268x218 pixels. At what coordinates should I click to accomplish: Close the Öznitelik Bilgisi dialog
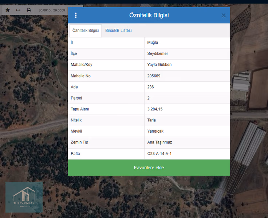tap(224, 15)
